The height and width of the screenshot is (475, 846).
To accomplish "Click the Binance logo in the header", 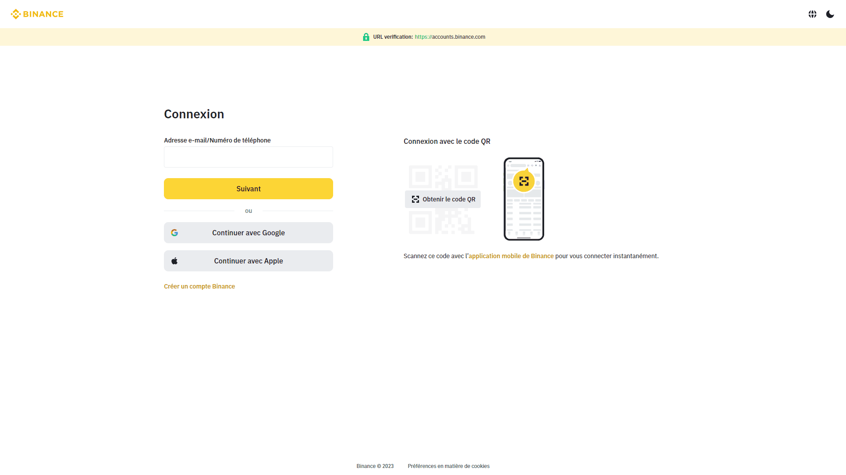I will point(37,14).
